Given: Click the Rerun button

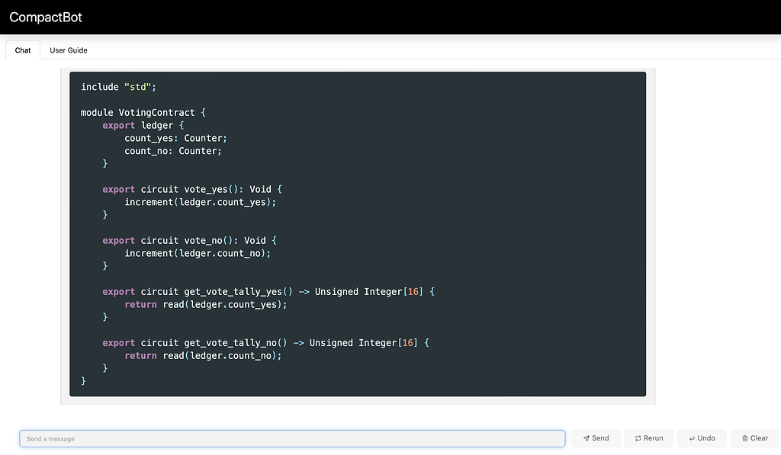Looking at the screenshot, I should (x=648, y=438).
